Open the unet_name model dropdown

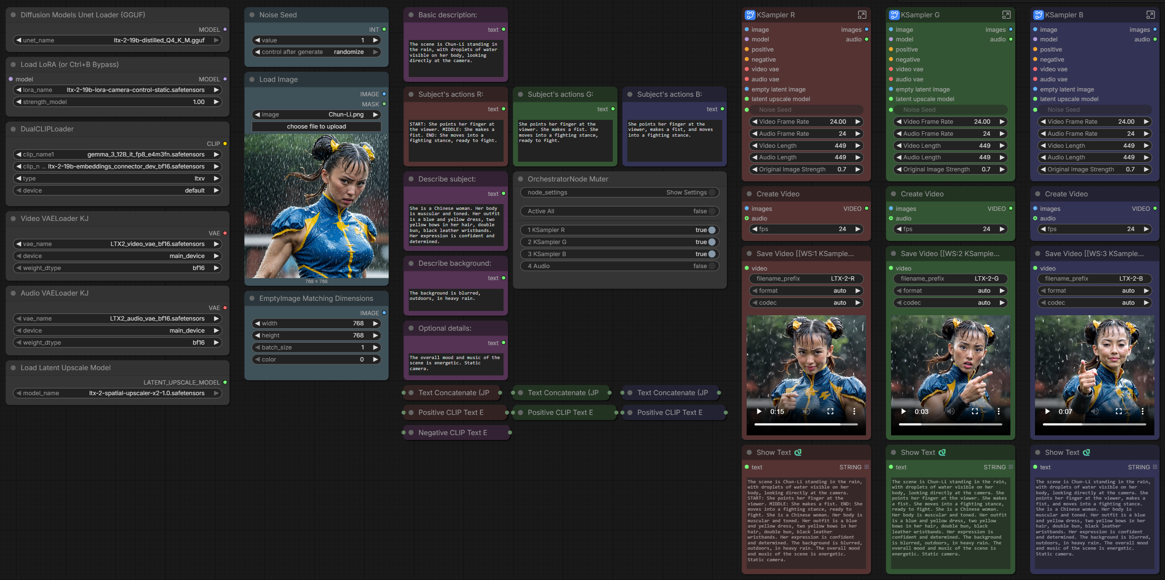coord(117,40)
